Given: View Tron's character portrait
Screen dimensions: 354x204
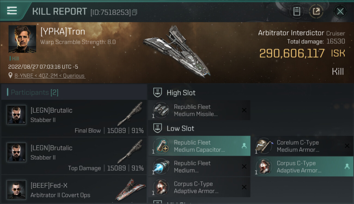Looking at the screenshot, I should 22,39.
